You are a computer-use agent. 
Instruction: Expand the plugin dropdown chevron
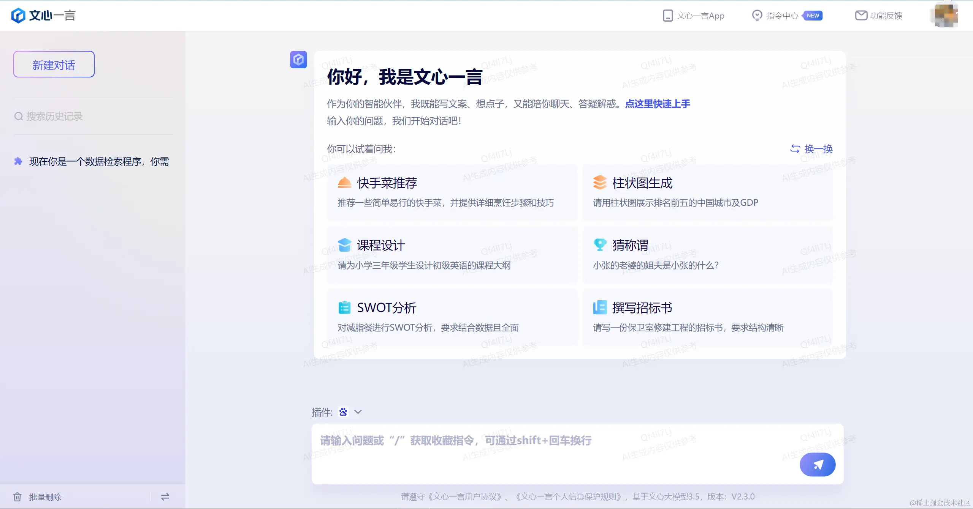pos(358,412)
